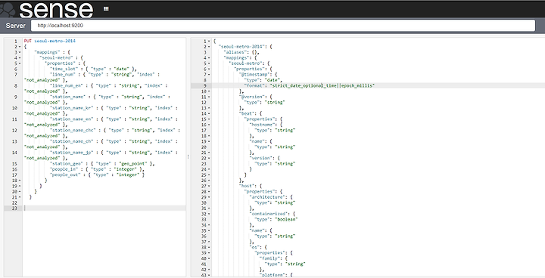Image resolution: width=545 pixels, height=278 pixels.
Task: Click the "people_in" integer line
Action: 97,169
